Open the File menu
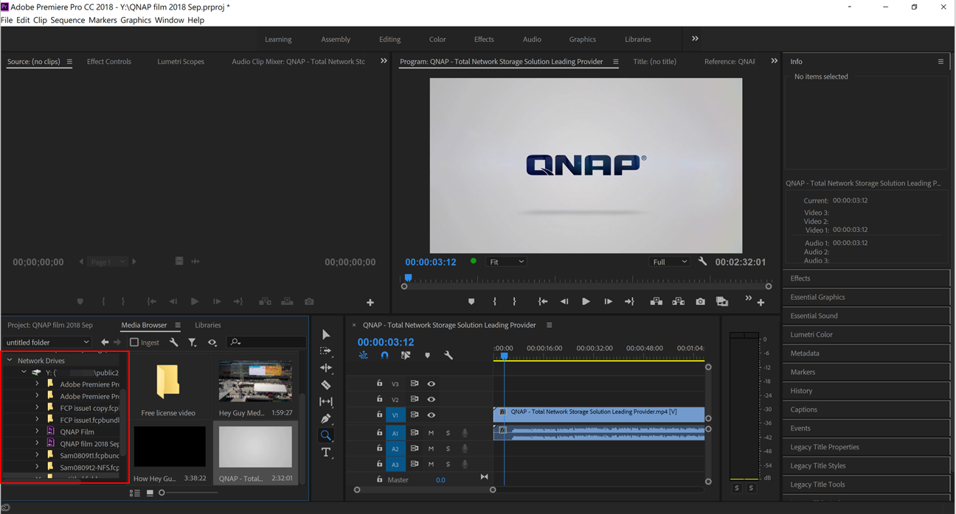This screenshot has width=956, height=514. point(7,20)
